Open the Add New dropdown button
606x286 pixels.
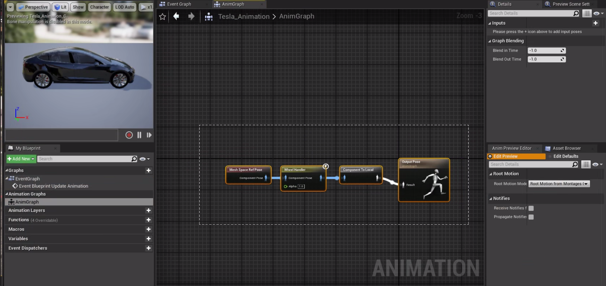[x=21, y=159]
